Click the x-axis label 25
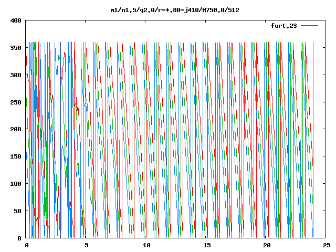 [x=327, y=245]
